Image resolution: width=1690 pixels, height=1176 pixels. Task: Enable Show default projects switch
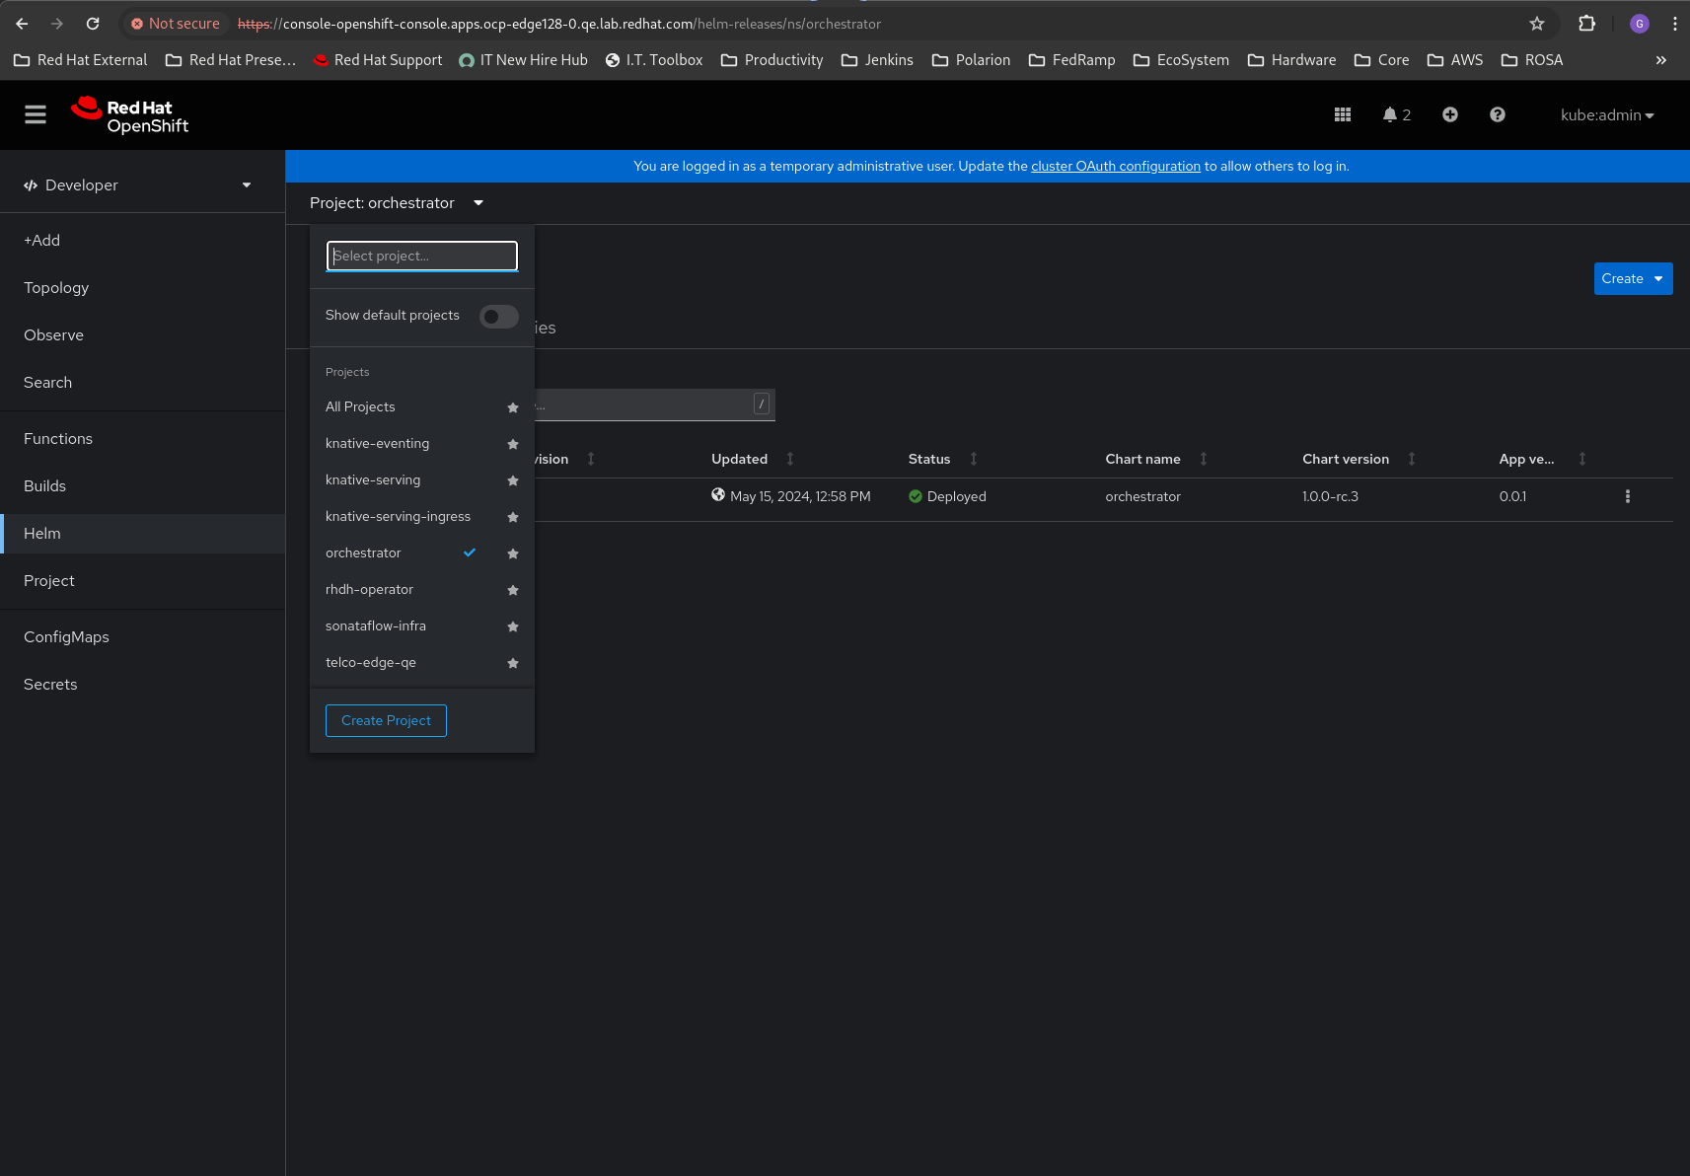498,317
